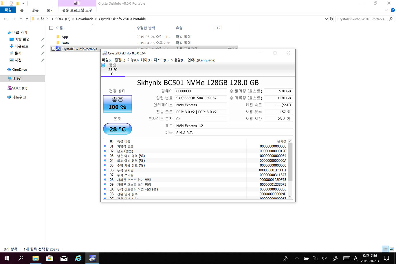Image resolution: width=396 pixels, height=264 pixels.
Task: Click the Explorer back navigation arrow
Action: click(x=5, y=19)
